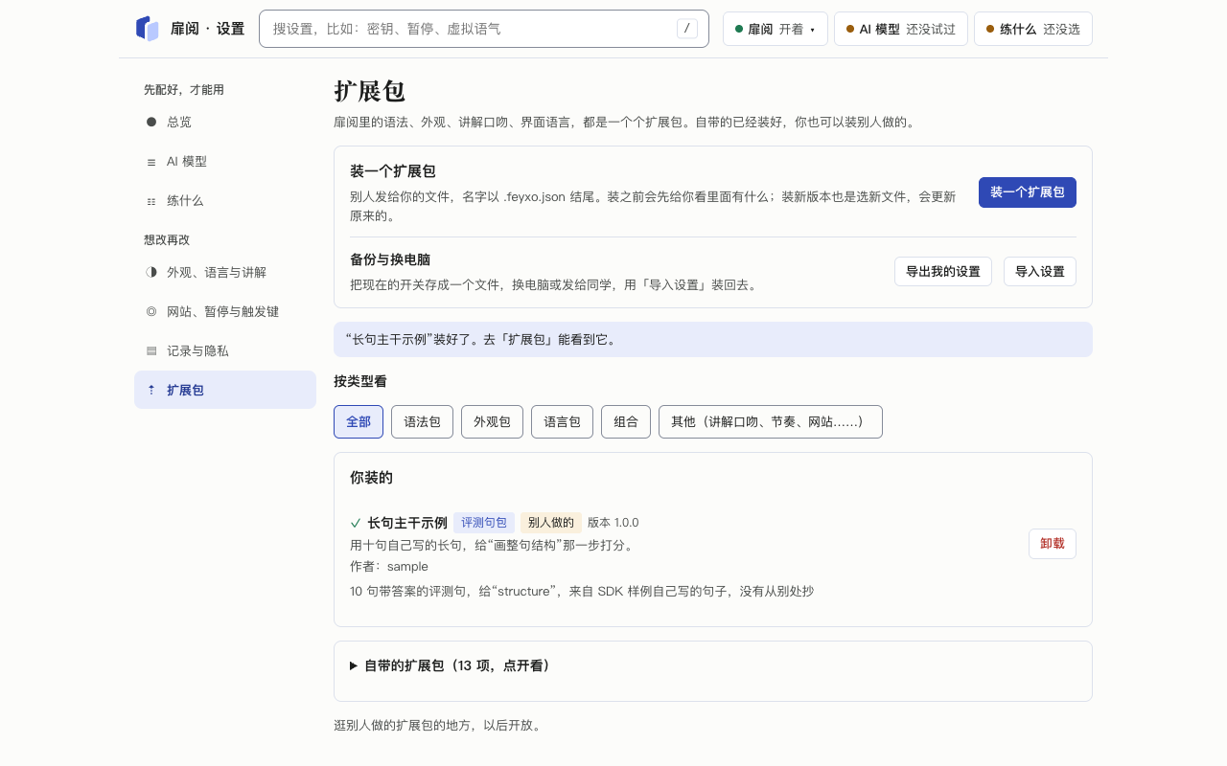Click the 导入设置 button
Viewport: 1227px width, 766px height.
[x=1040, y=271]
